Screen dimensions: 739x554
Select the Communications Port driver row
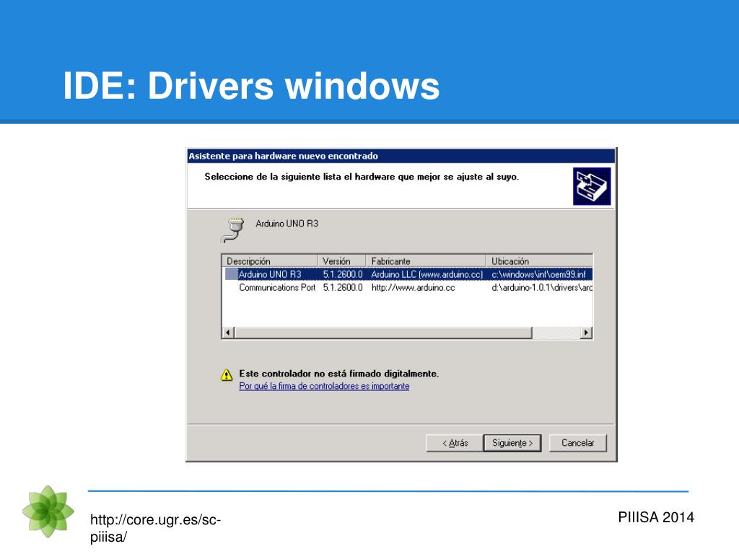click(407, 287)
